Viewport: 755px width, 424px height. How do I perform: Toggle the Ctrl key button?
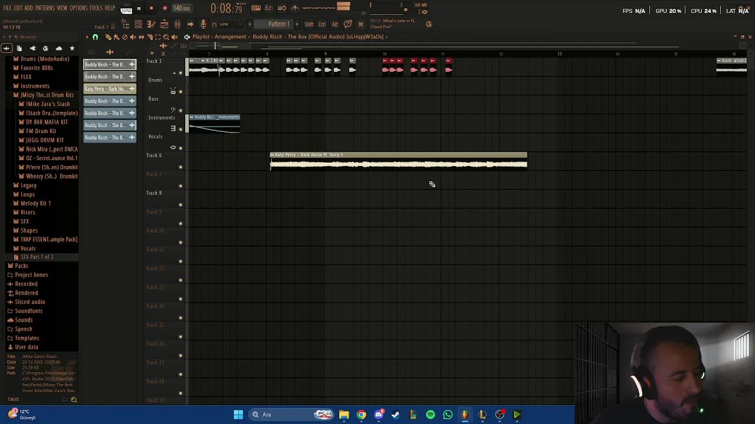[x=322, y=24]
